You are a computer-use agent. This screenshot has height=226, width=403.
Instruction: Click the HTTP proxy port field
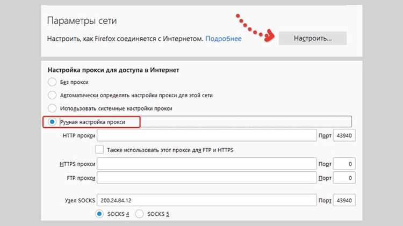(344, 135)
